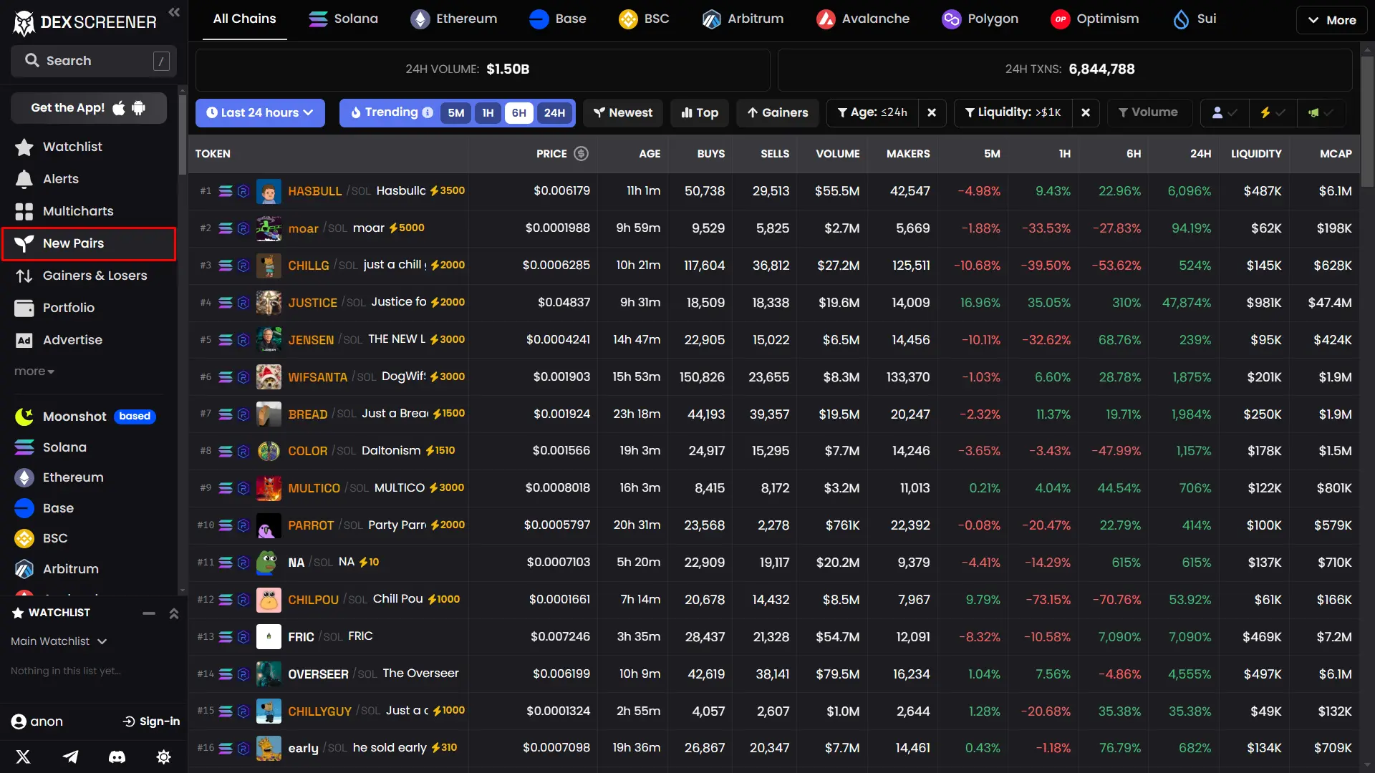
Task: Switch to the Solana chain tab
Action: coord(343,19)
